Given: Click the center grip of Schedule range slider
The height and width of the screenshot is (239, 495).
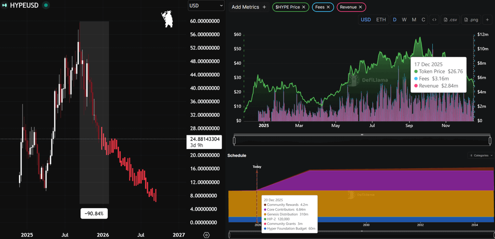Looking at the screenshot, I should tap(362, 230).
